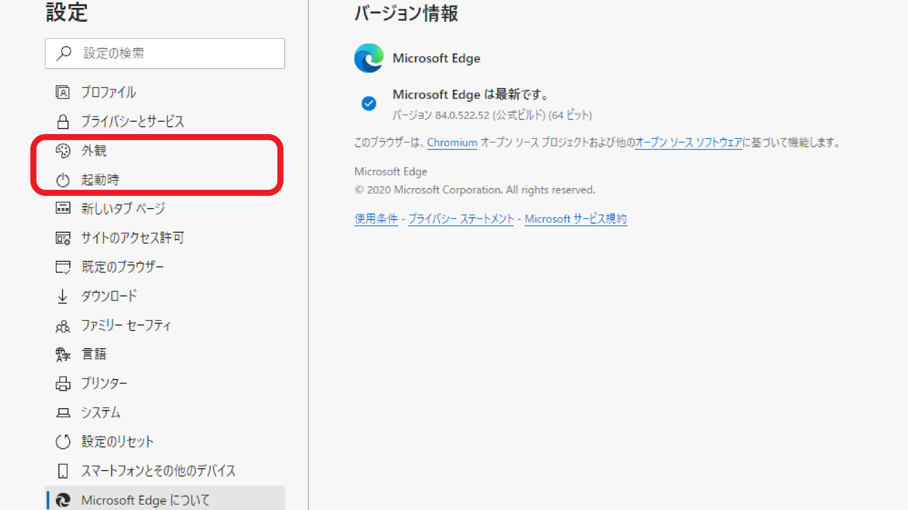Select Microsoft Edge について item

(x=146, y=500)
